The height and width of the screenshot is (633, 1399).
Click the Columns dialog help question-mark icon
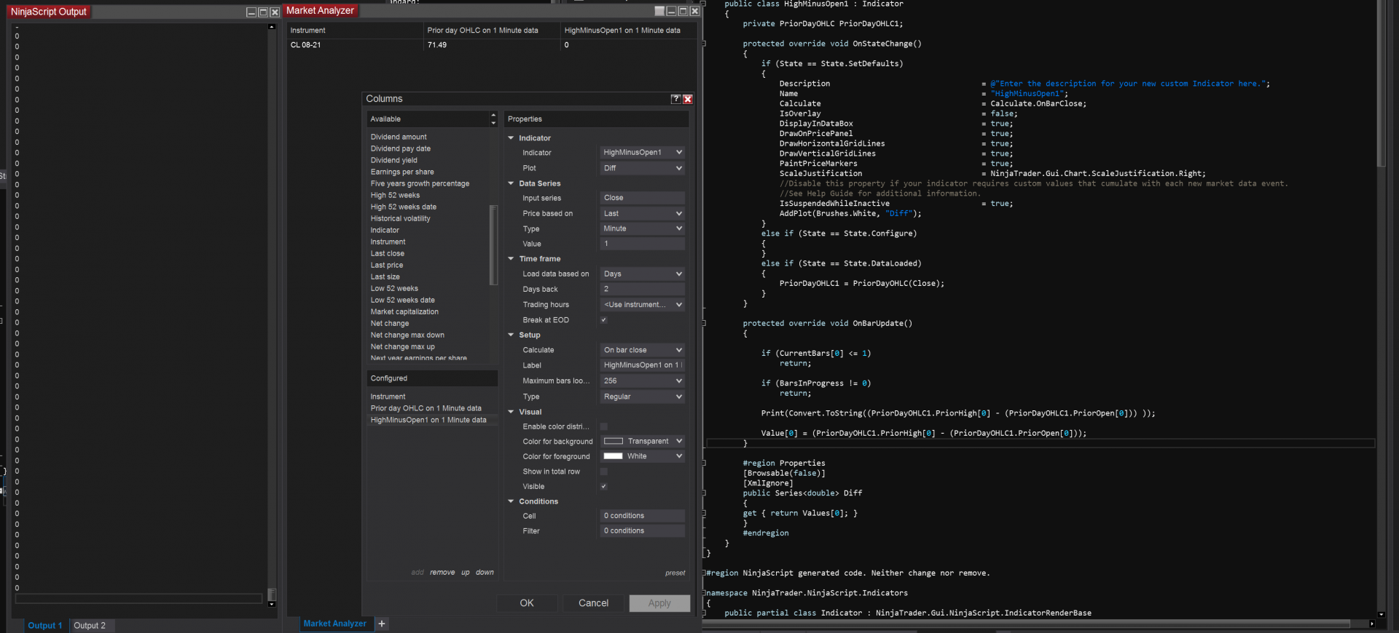pos(675,99)
